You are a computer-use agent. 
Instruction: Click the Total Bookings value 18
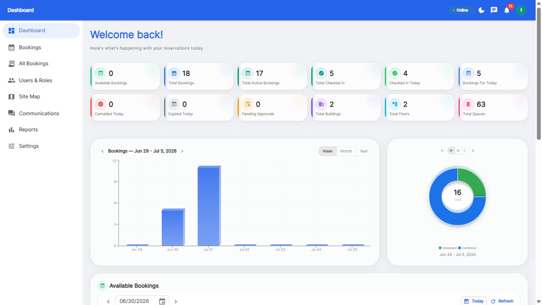186,73
